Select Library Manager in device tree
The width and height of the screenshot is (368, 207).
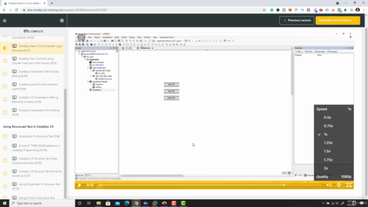coord(98,63)
